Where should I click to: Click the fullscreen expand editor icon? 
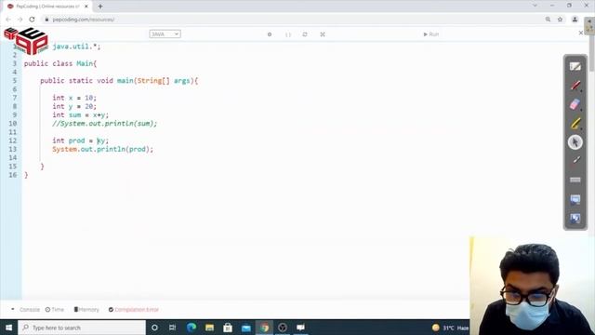[x=323, y=34]
